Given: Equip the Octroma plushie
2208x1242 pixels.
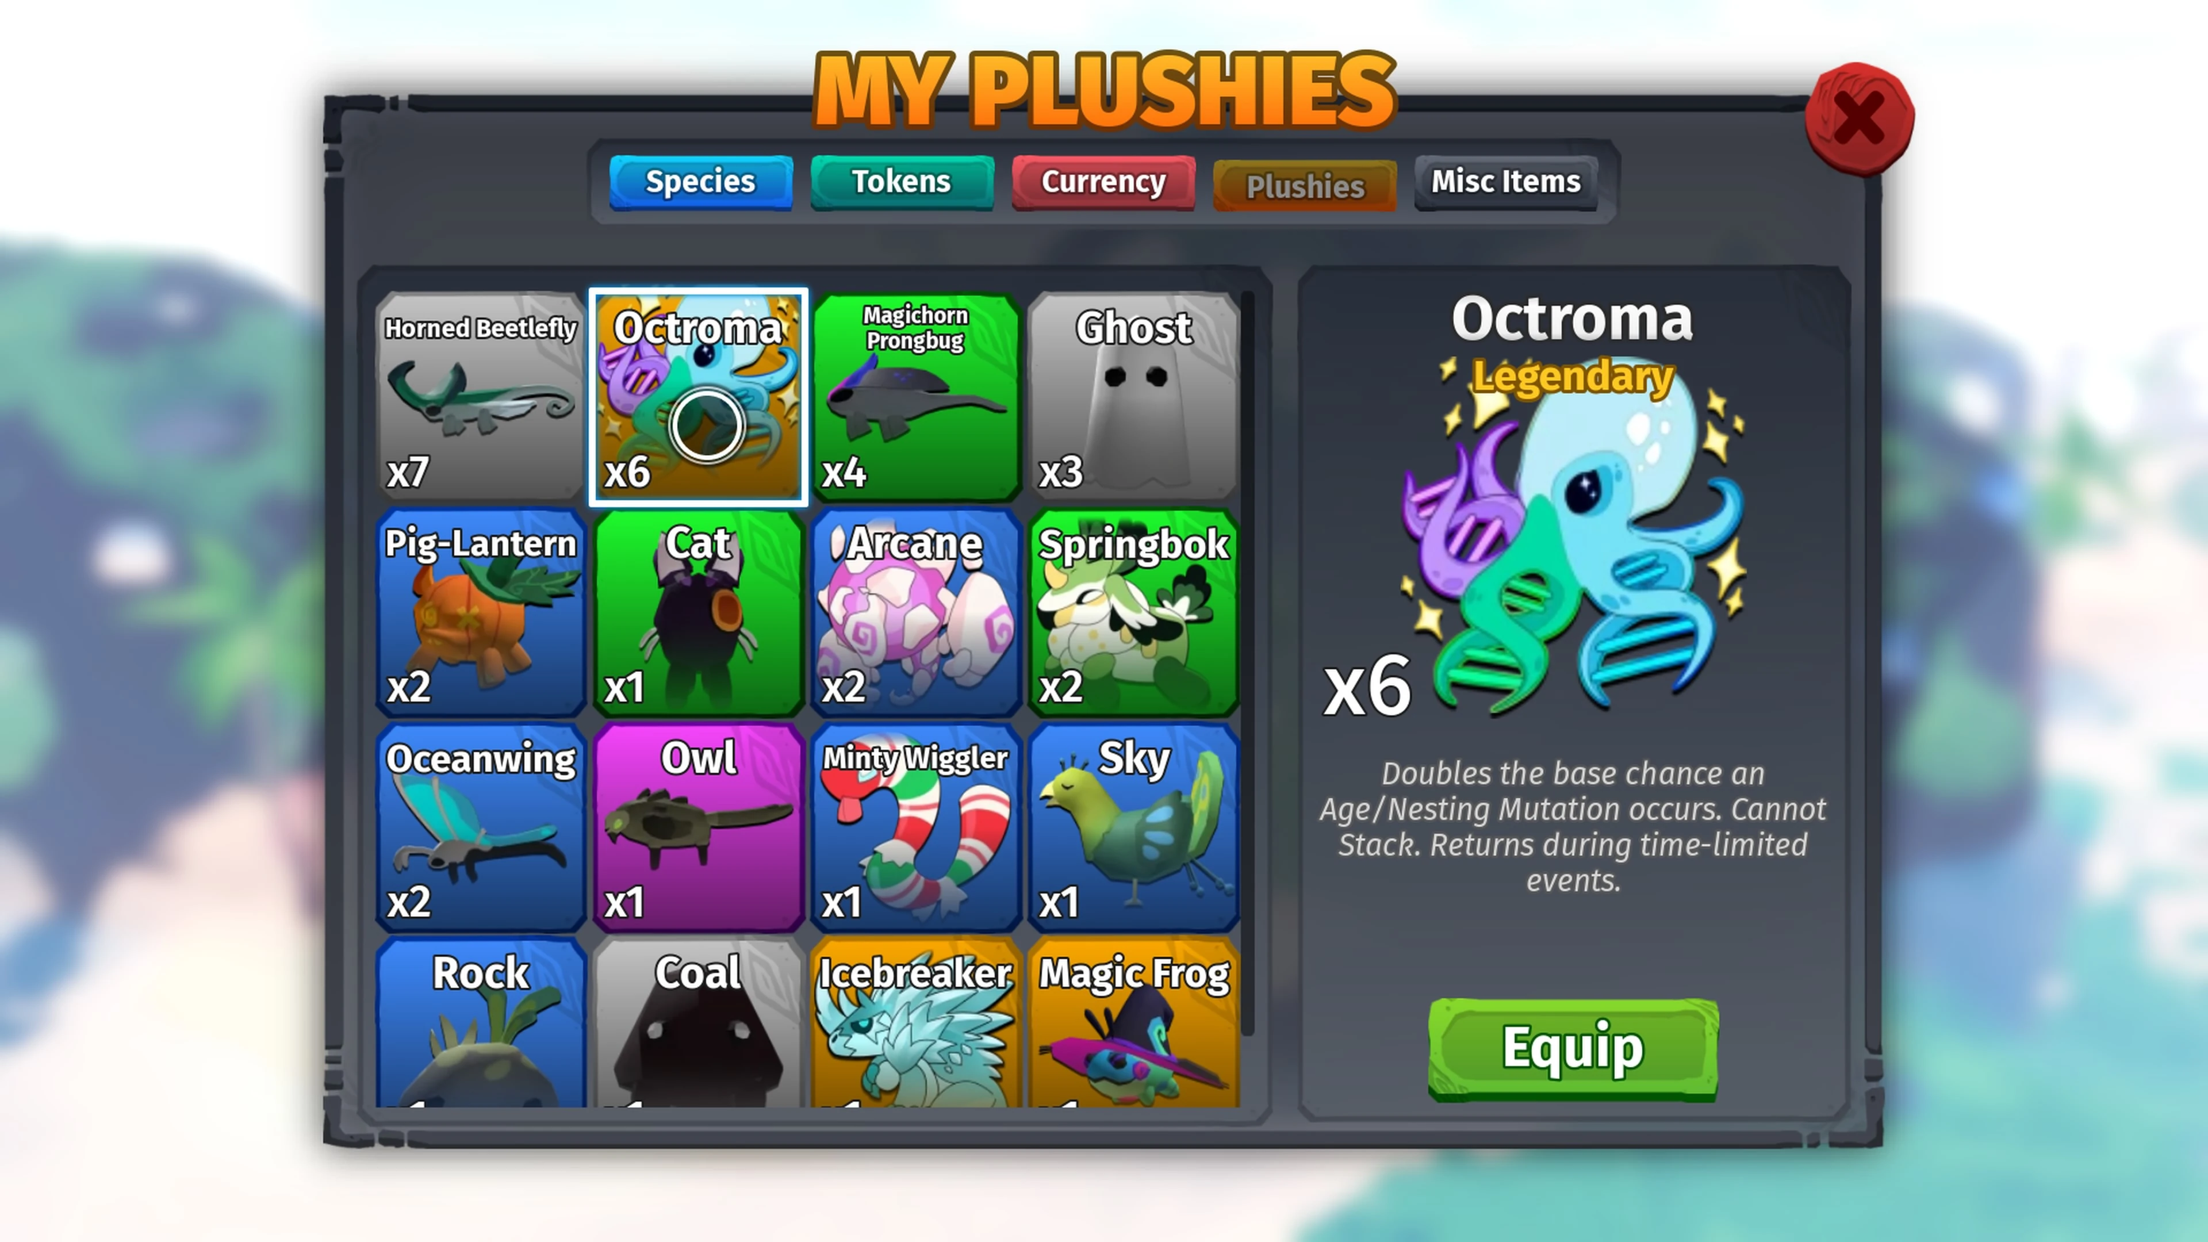Looking at the screenshot, I should point(1573,1048).
